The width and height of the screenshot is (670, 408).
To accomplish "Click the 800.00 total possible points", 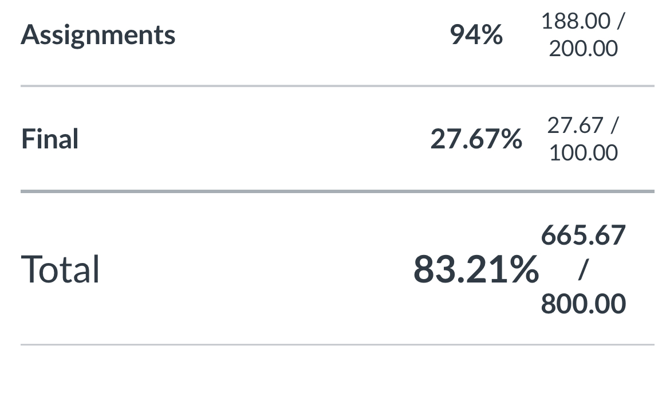I will pos(584,304).
